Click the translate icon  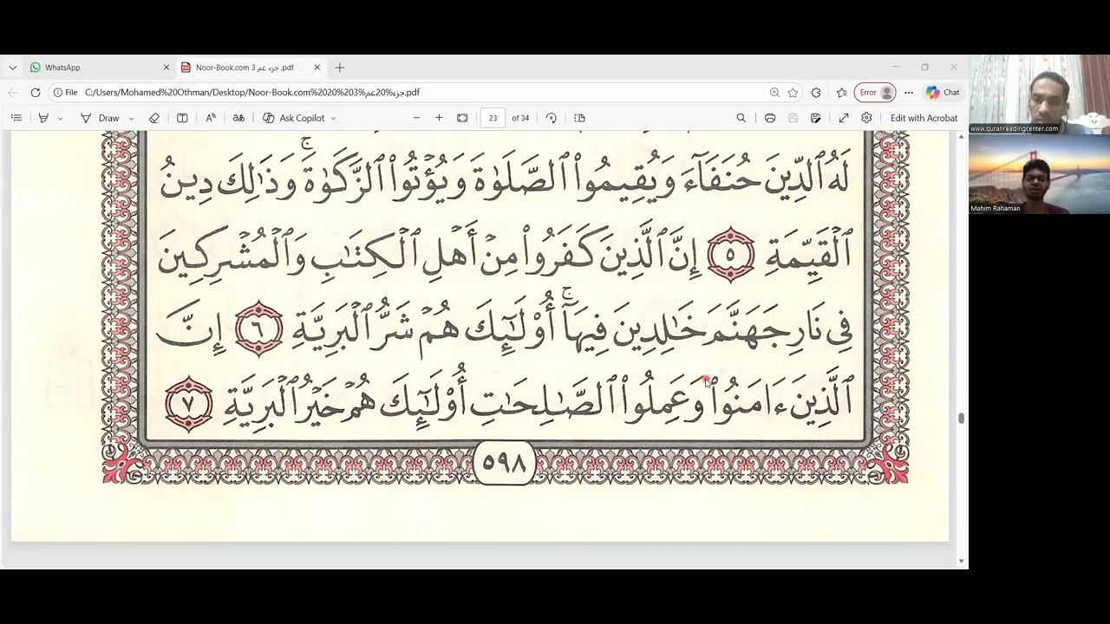[x=238, y=118]
